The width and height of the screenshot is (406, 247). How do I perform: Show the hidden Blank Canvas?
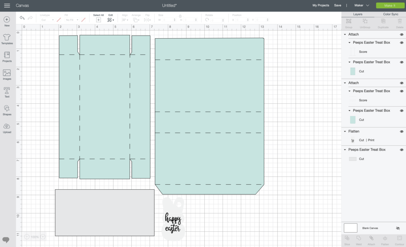click(398, 228)
